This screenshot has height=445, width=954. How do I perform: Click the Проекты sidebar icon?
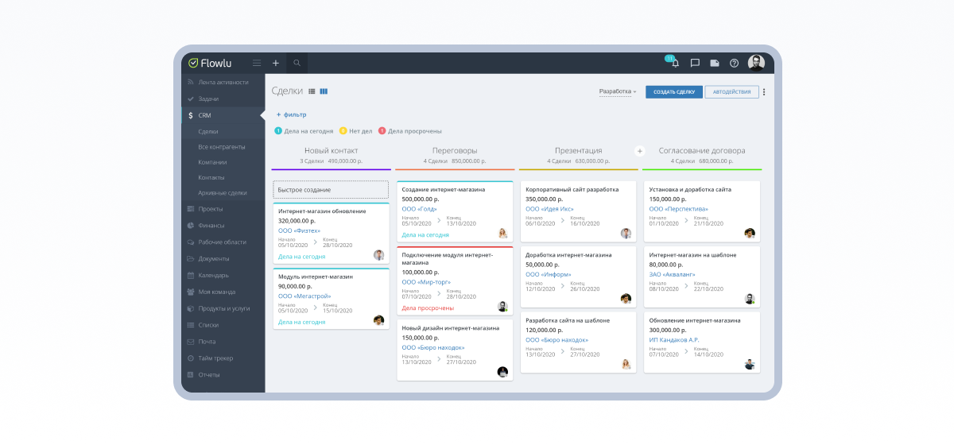190,209
